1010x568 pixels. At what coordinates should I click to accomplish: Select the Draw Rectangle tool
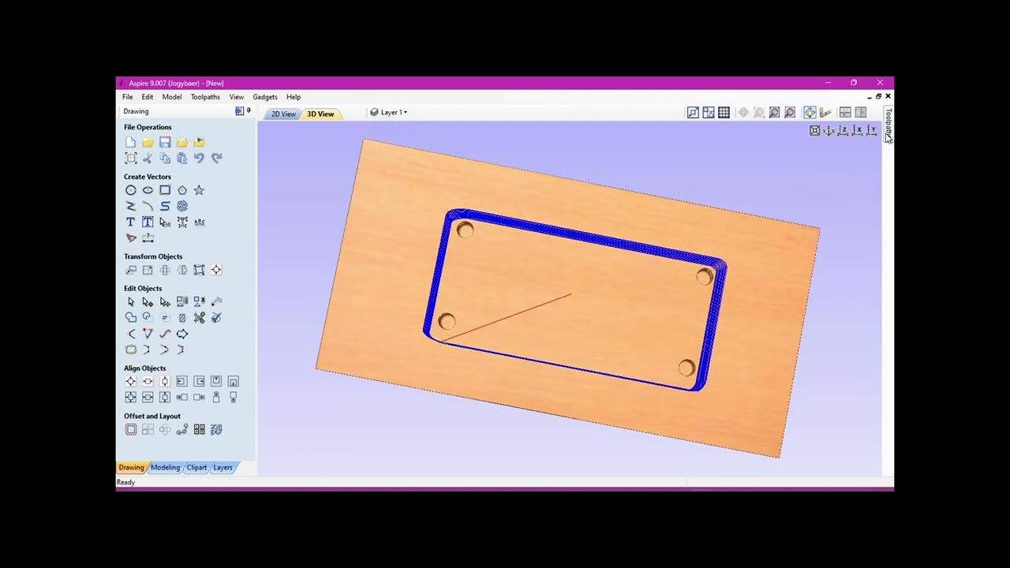pyautogui.click(x=165, y=190)
